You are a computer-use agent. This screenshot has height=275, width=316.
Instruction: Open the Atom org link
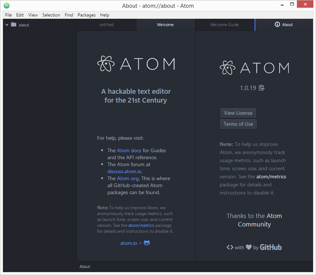128,178
